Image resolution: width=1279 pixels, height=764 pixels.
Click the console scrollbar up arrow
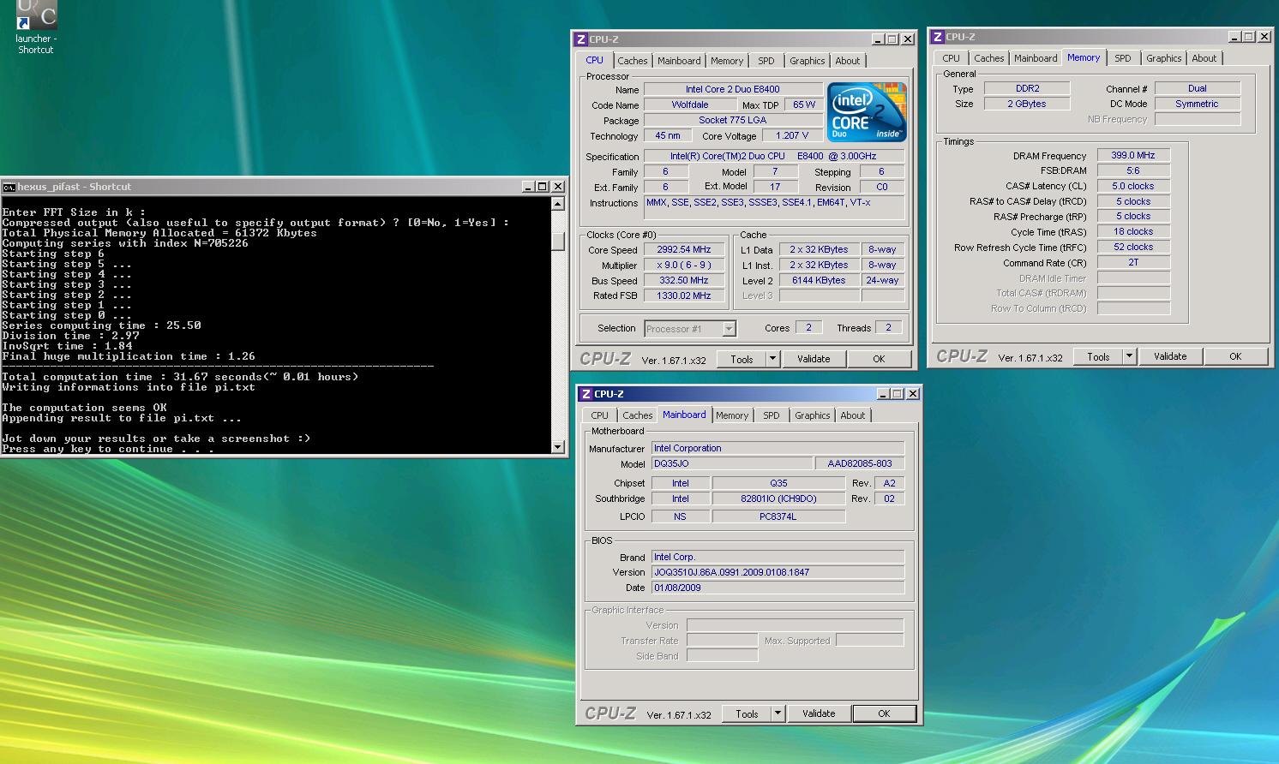558,204
